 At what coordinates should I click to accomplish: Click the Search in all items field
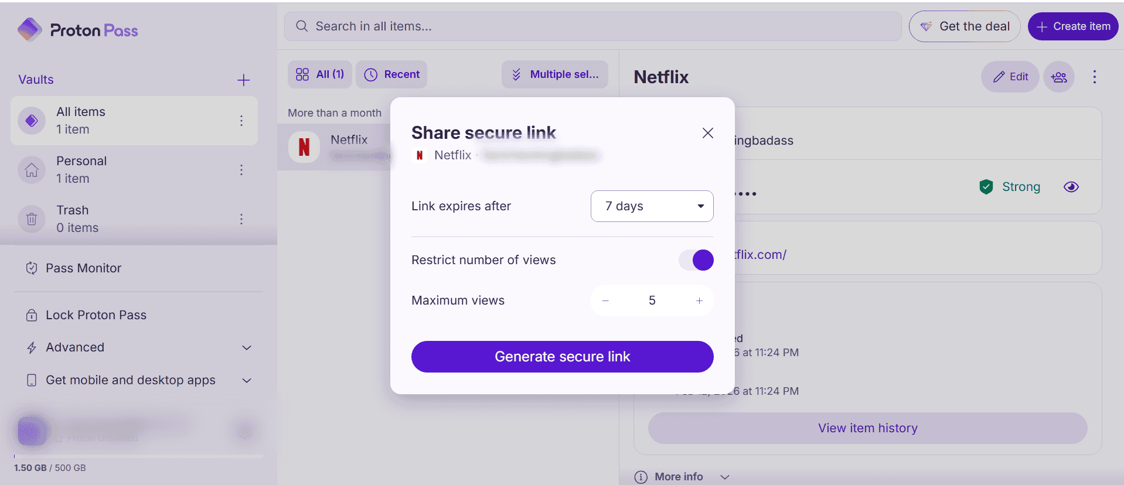point(592,26)
